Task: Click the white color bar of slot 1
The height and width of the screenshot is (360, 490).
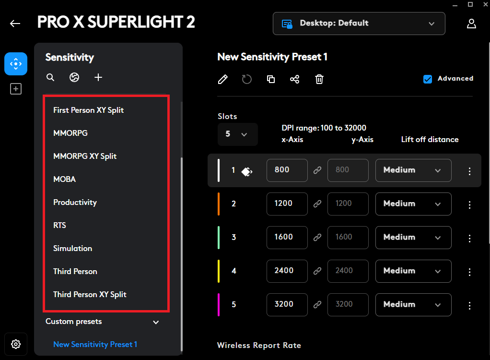Action: (x=219, y=170)
